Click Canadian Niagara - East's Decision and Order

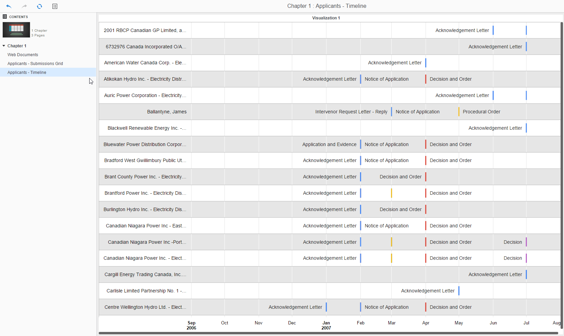click(x=451, y=226)
